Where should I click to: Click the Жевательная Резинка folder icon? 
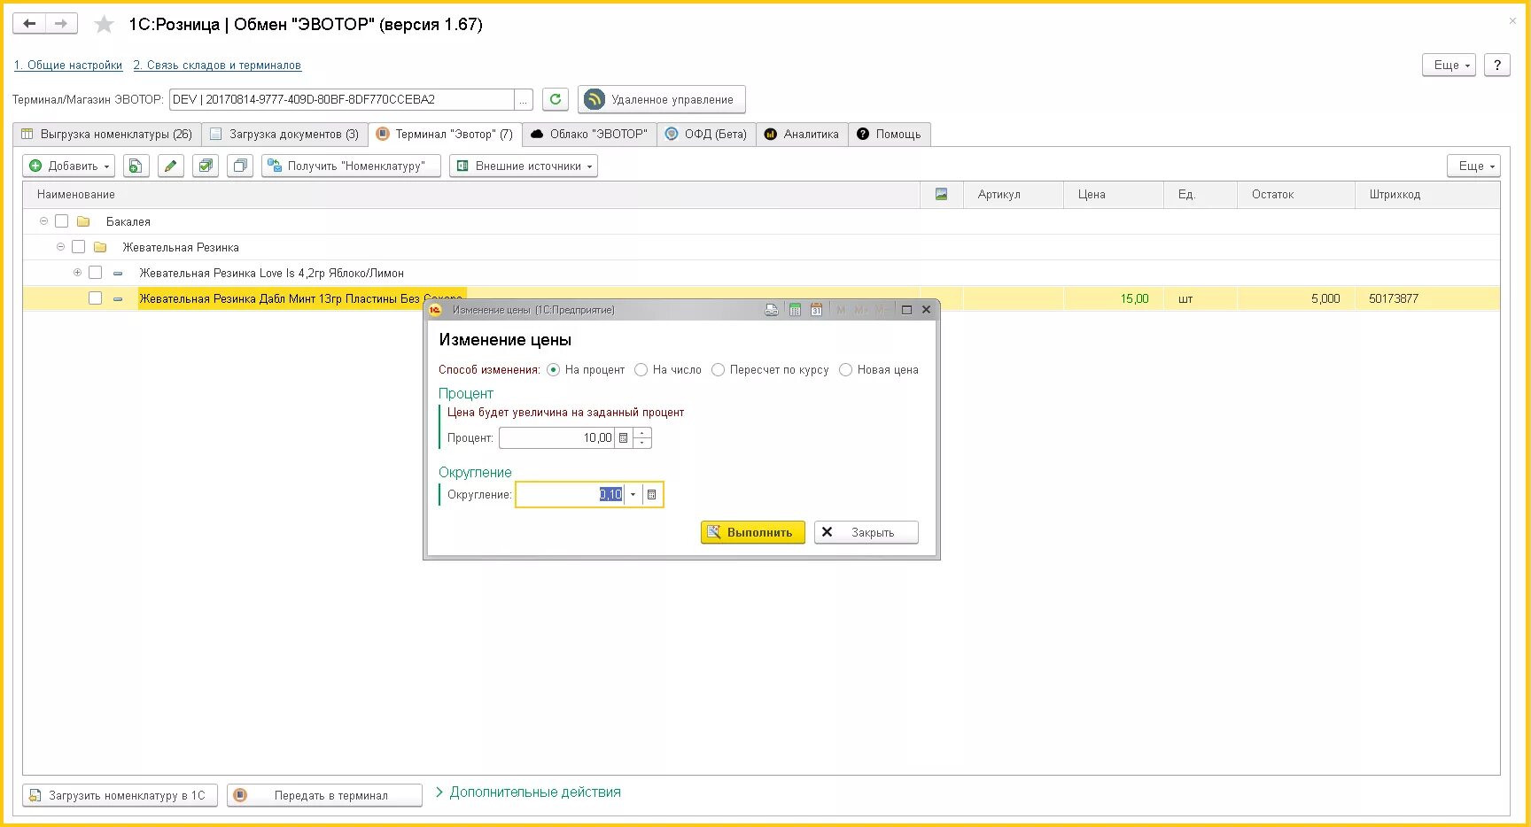(100, 247)
